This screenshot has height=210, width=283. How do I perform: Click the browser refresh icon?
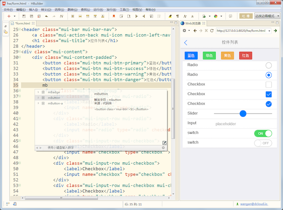click(x=212, y=31)
